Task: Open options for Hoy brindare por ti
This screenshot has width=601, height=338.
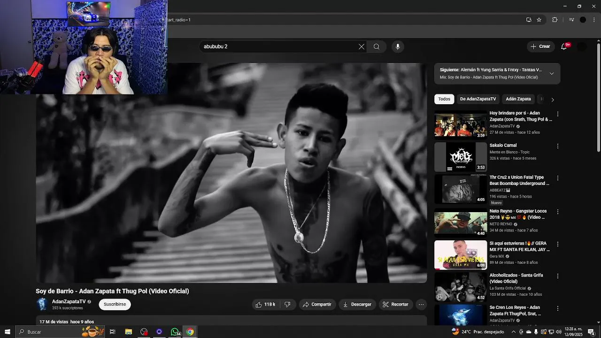Action: (x=558, y=114)
